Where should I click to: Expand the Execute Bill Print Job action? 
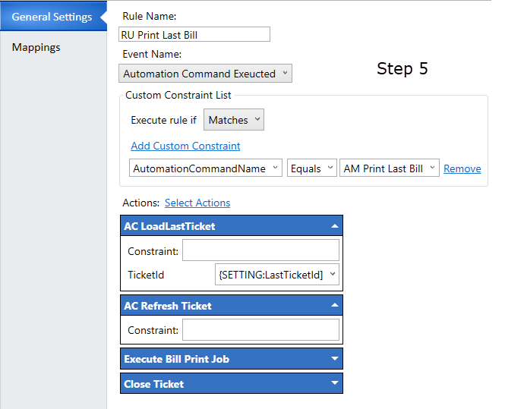[335, 358]
